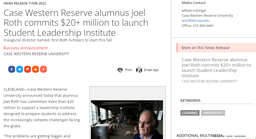Click the printer icon
Screen dimensions: 256x139
120,70
